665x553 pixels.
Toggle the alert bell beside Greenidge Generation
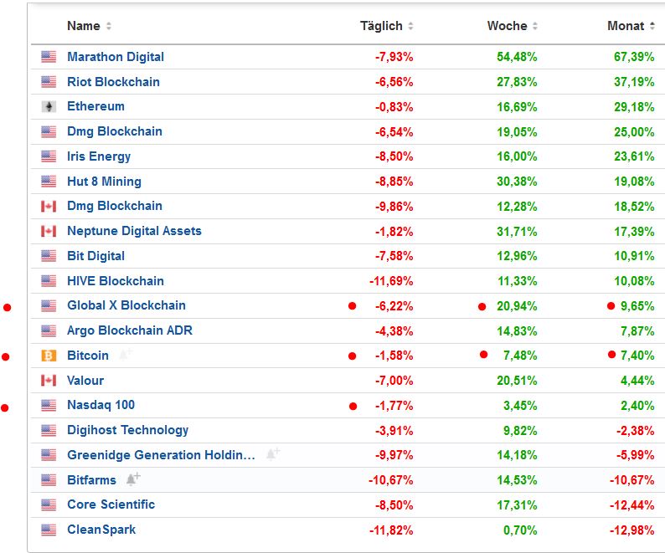pyautogui.click(x=272, y=454)
